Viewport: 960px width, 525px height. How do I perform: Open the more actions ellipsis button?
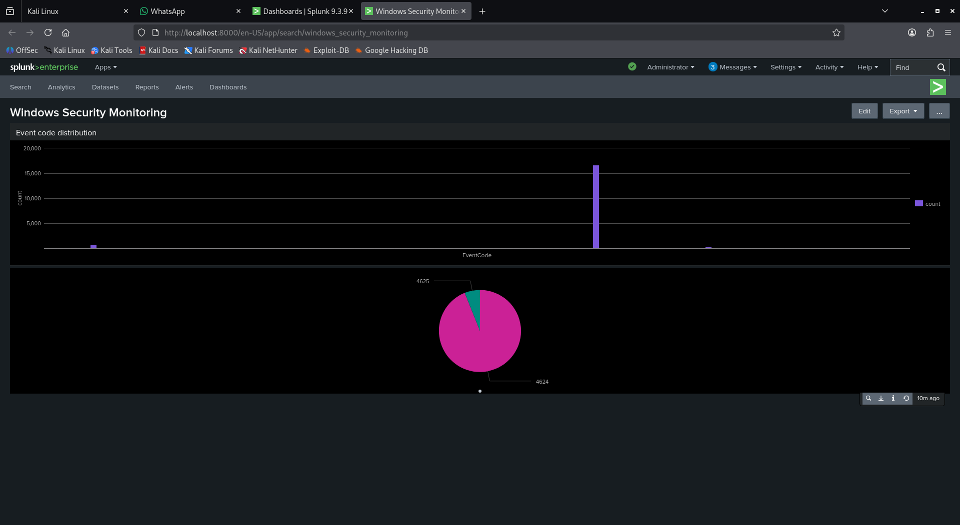(938, 111)
